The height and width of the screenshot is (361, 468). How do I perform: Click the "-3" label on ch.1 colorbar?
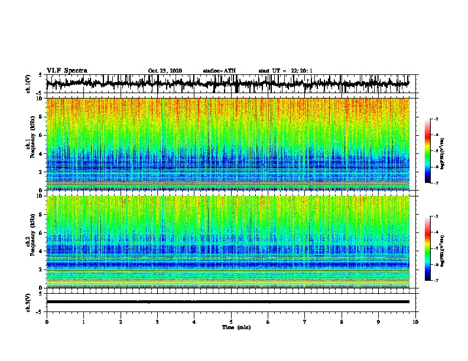(436, 119)
